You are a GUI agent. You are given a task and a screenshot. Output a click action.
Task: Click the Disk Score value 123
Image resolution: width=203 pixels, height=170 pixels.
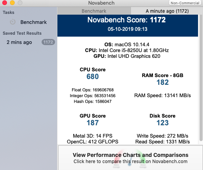pyautogui.click(x=163, y=123)
